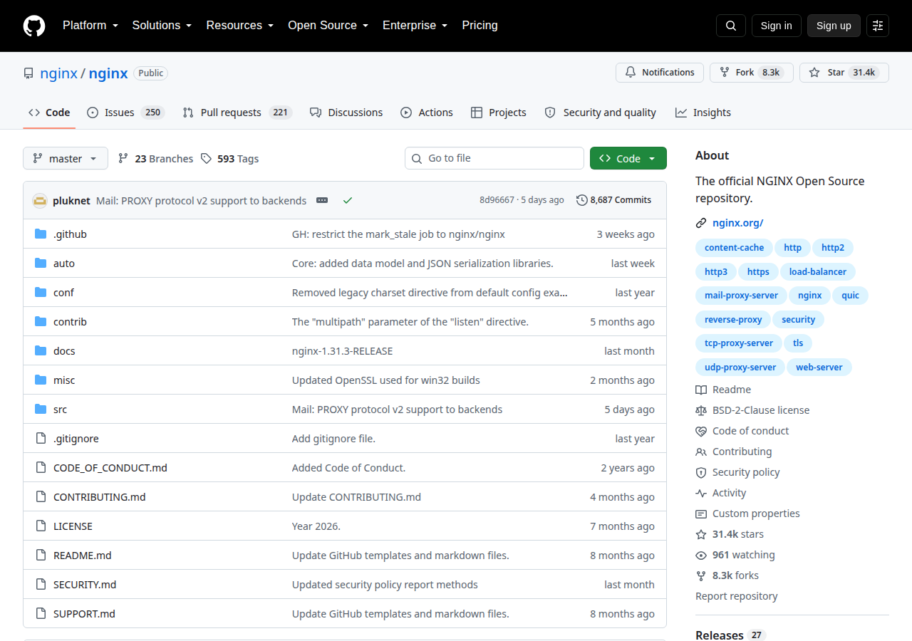This screenshot has width=912, height=641.
Task: Expand the Platform menu
Action: click(x=90, y=26)
